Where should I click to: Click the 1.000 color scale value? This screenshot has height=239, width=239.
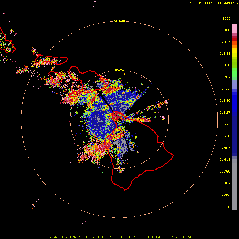(225, 30)
